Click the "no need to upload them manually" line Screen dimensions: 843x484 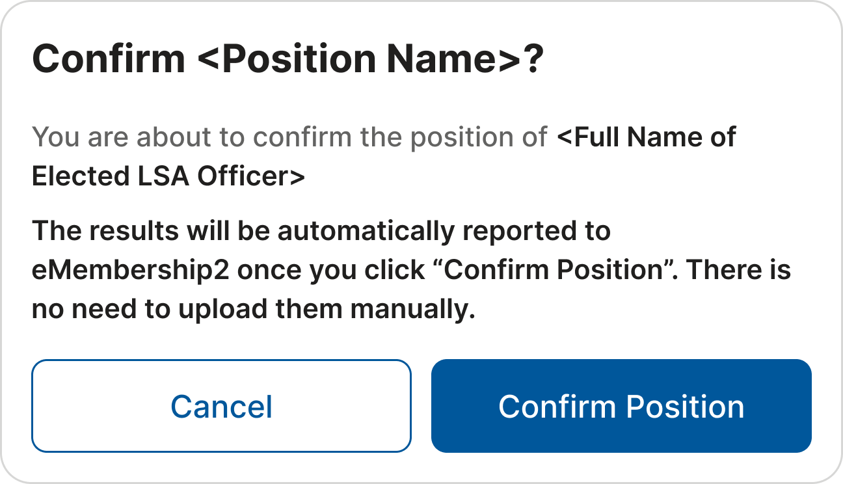click(x=254, y=310)
